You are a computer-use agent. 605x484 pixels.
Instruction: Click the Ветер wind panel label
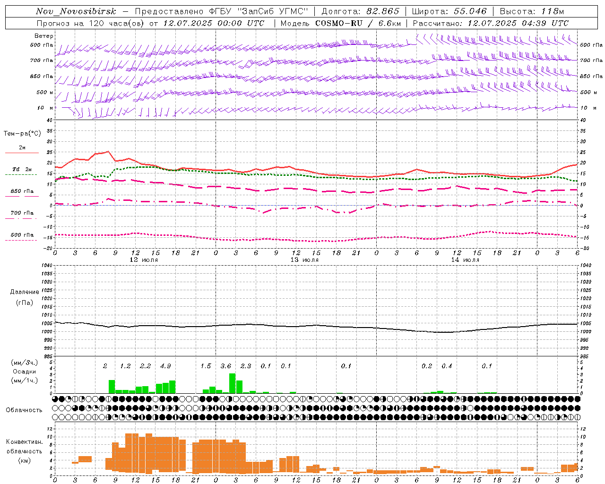(x=44, y=36)
